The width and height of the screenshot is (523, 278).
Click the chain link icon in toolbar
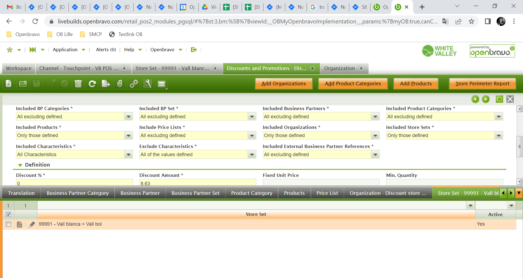[x=133, y=84]
